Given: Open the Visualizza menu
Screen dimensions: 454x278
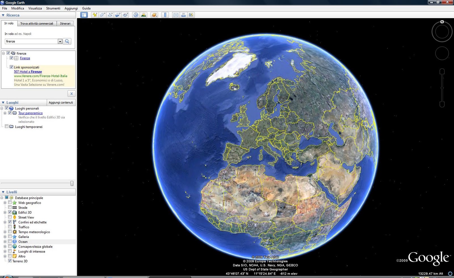Looking at the screenshot, I should (35, 8).
